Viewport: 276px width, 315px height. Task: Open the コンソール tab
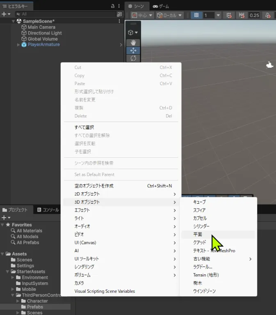click(x=48, y=210)
